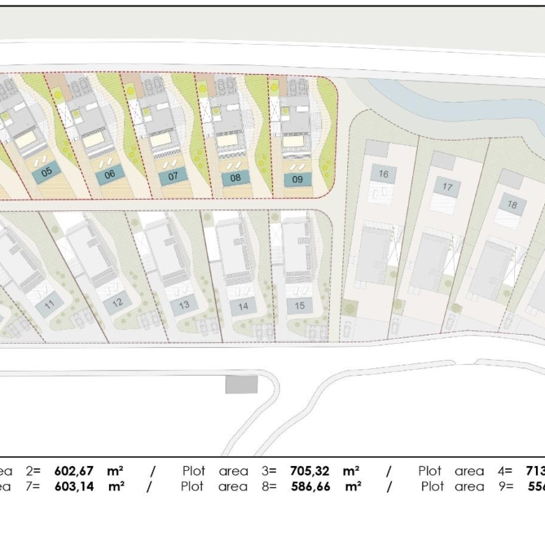Select plot number 06 on the plan
The image size is (545, 545).
coord(110,175)
